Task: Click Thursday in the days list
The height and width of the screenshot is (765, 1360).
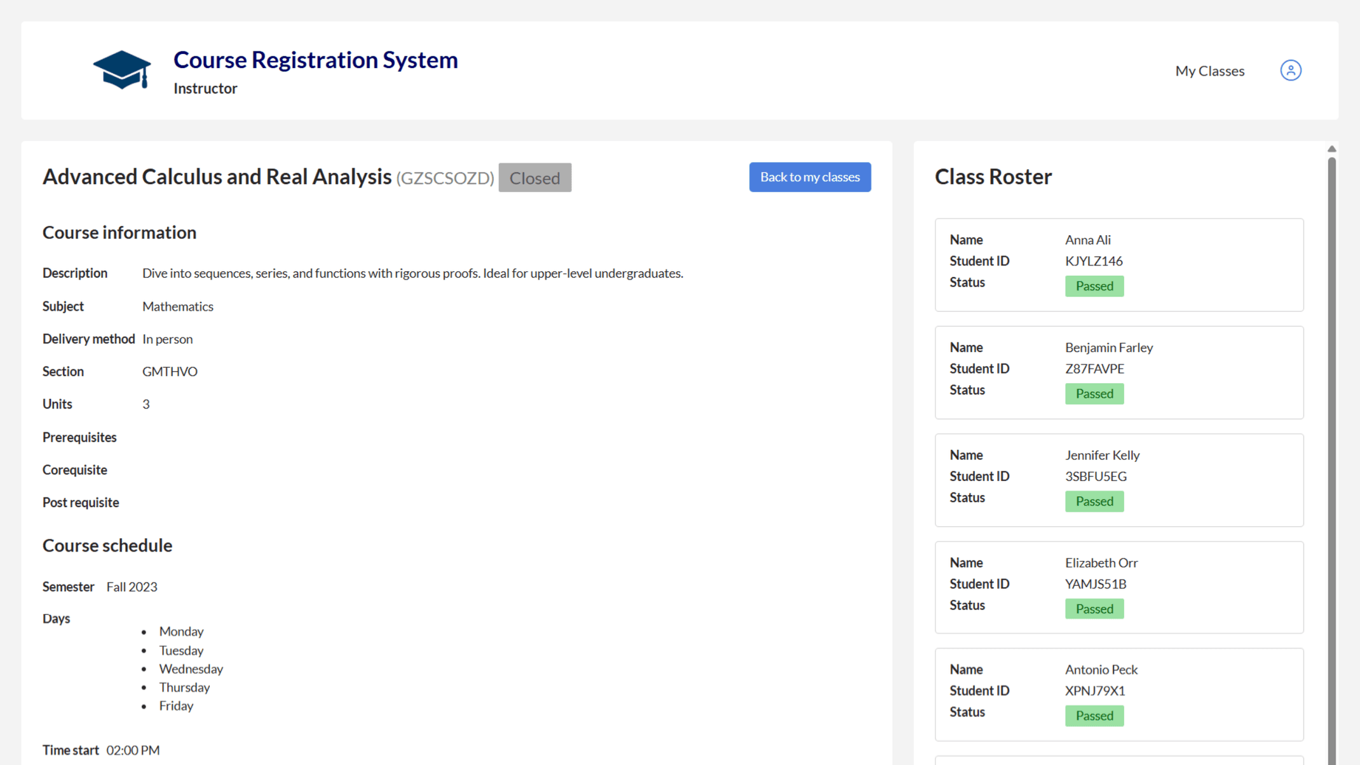Action: click(184, 687)
